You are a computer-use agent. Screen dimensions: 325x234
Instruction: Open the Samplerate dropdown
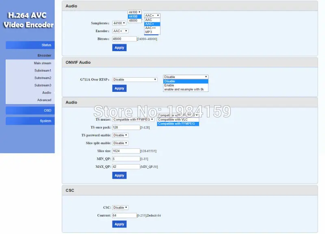119,23
